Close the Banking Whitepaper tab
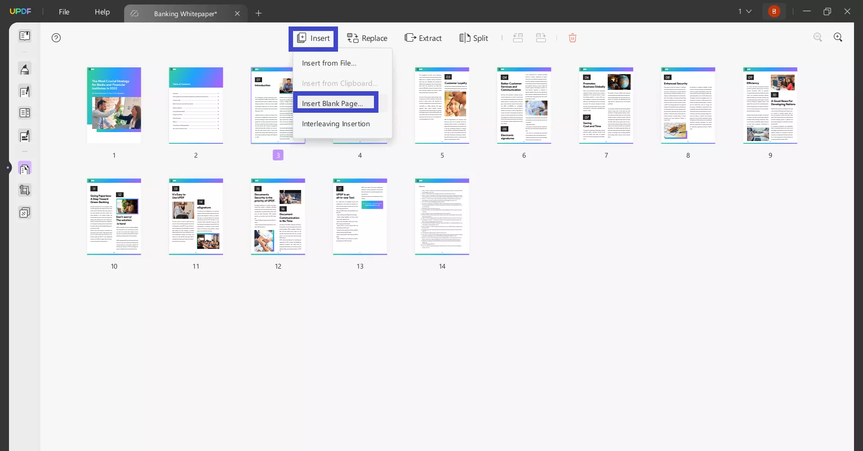863x451 pixels. [x=237, y=14]
